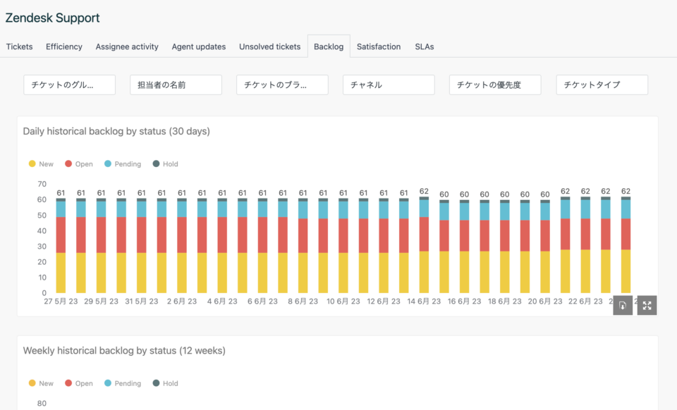Open the チケットの優先度 filter dropdown
677x410 pixels.
point(494,84)
